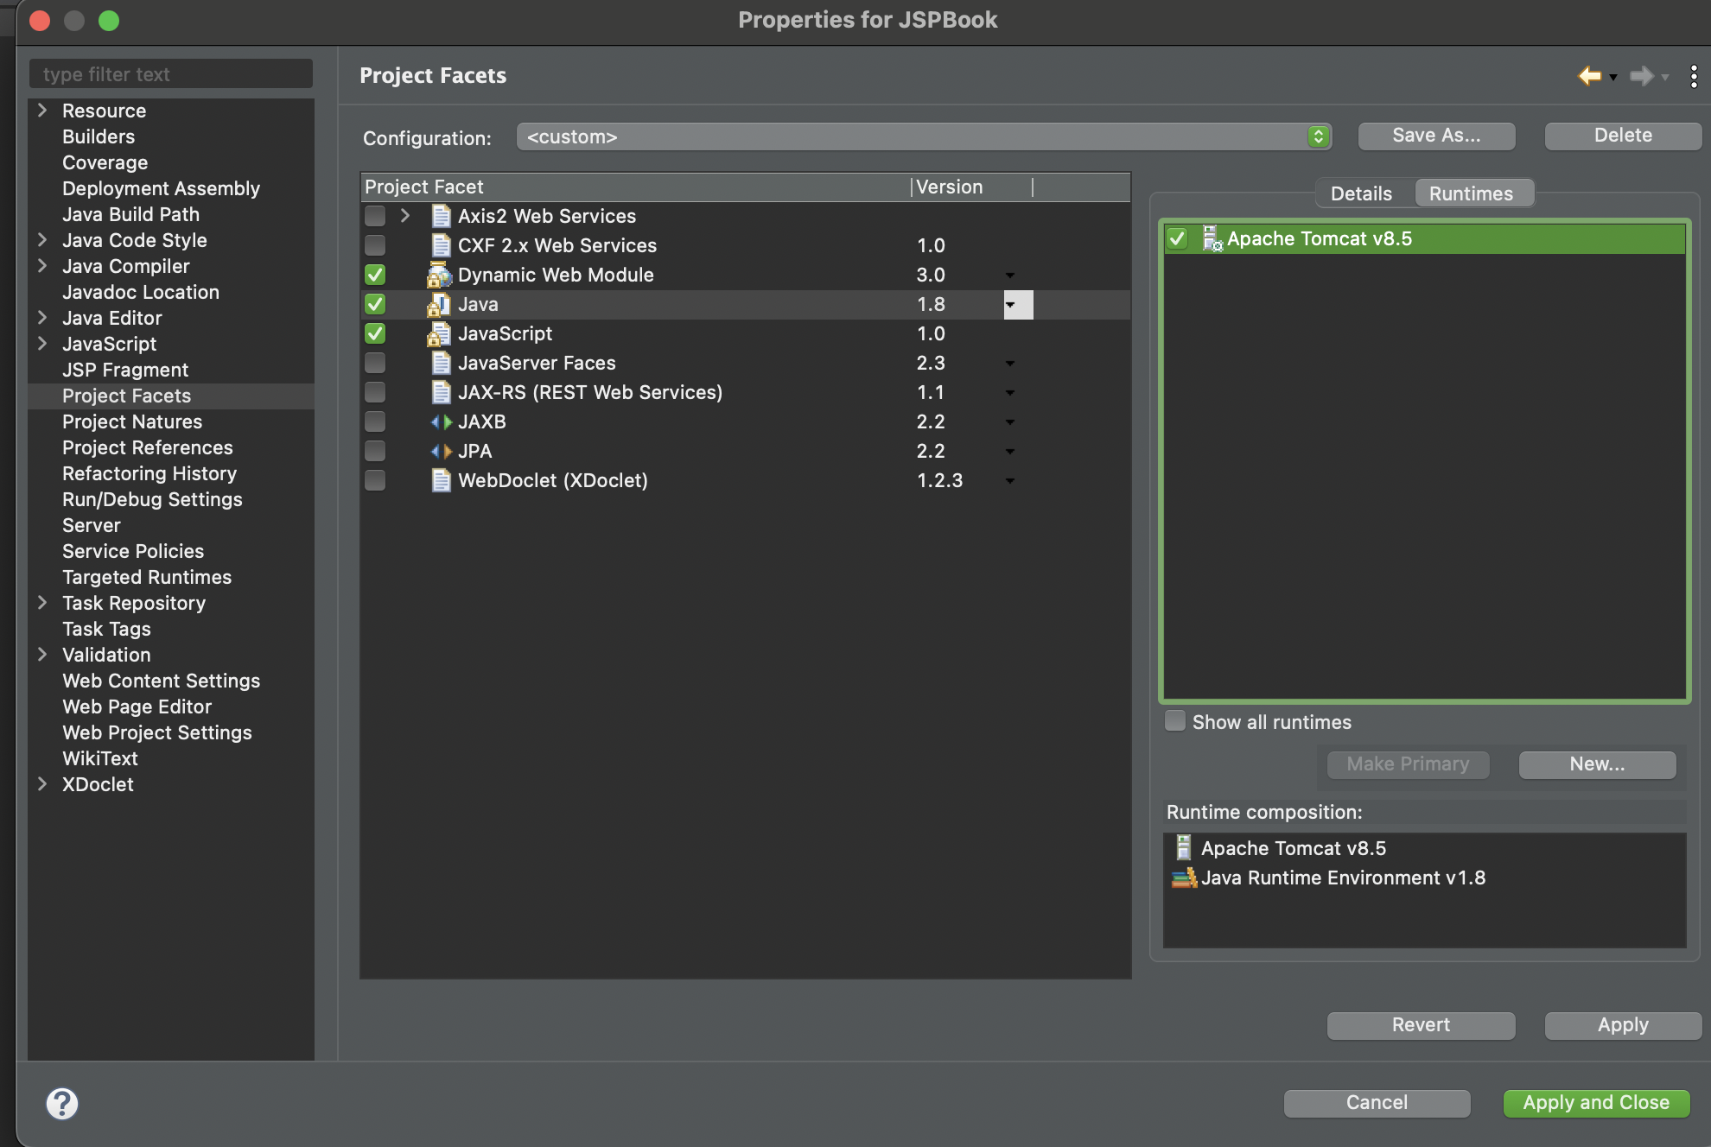Viewport: 1711px width, 1147px height.
Task: Click the Apache Tomcat v8.5 server icon
Action: click(1212, 239)
